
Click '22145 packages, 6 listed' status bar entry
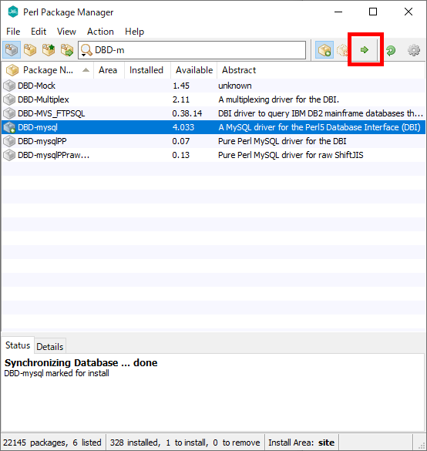pyautogui.click(x=52, y=443)
